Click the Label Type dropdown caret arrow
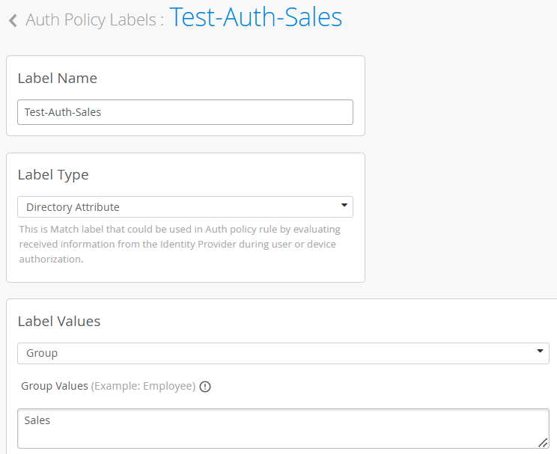 pyautogui.click(x=344, y=205)
